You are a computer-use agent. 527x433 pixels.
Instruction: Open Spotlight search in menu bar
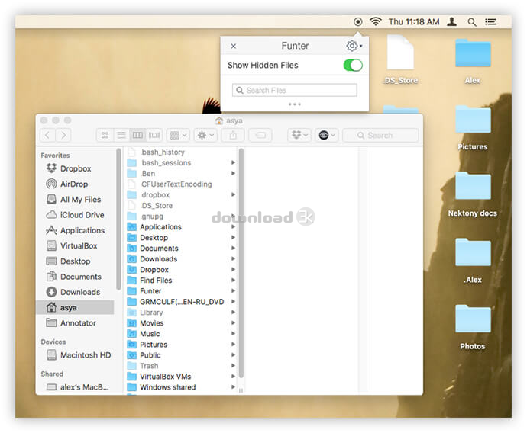pyautogui.click(x=471, y=22)
